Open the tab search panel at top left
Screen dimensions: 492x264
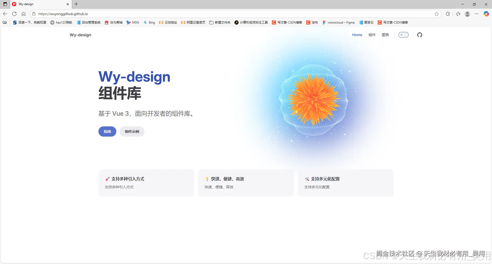[5, 4]
